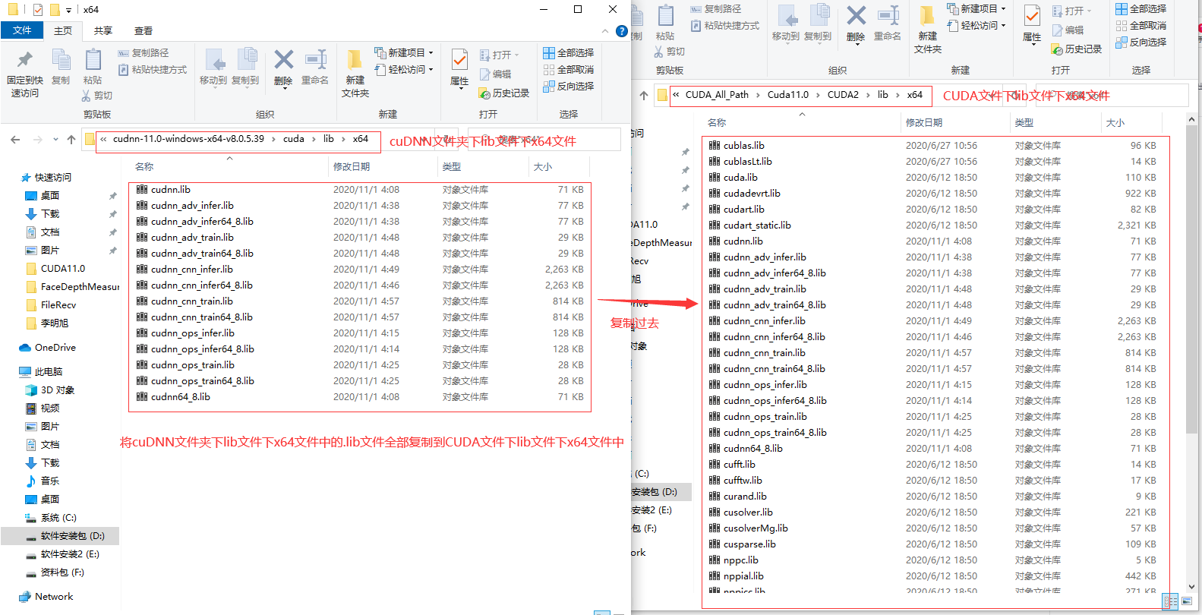1202x615 pixels.
Task: Click Select all (全部选择) in left window
Action: click(x=569, y=53)
